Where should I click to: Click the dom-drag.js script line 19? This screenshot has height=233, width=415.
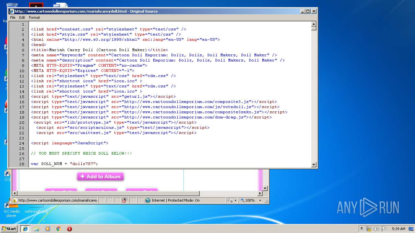click(x=151, y=117)
